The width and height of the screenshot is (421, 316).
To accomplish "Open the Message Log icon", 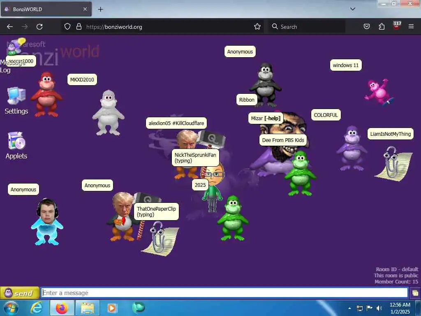I will coord(16,47).
